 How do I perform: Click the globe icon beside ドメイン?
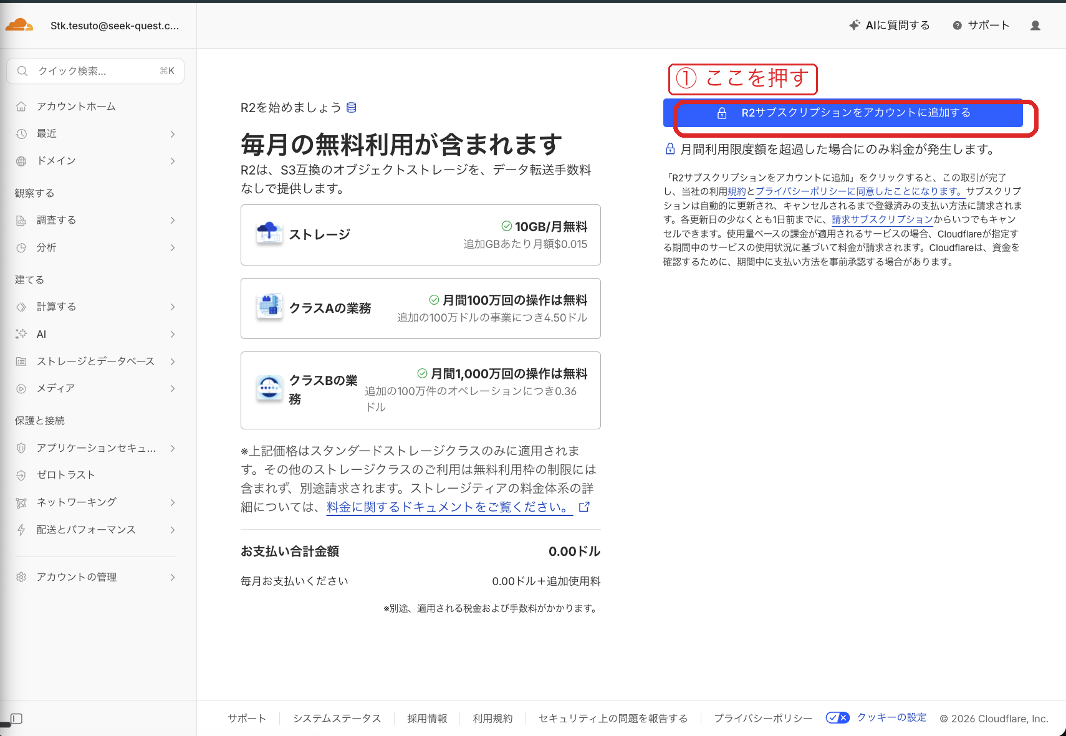21,161
